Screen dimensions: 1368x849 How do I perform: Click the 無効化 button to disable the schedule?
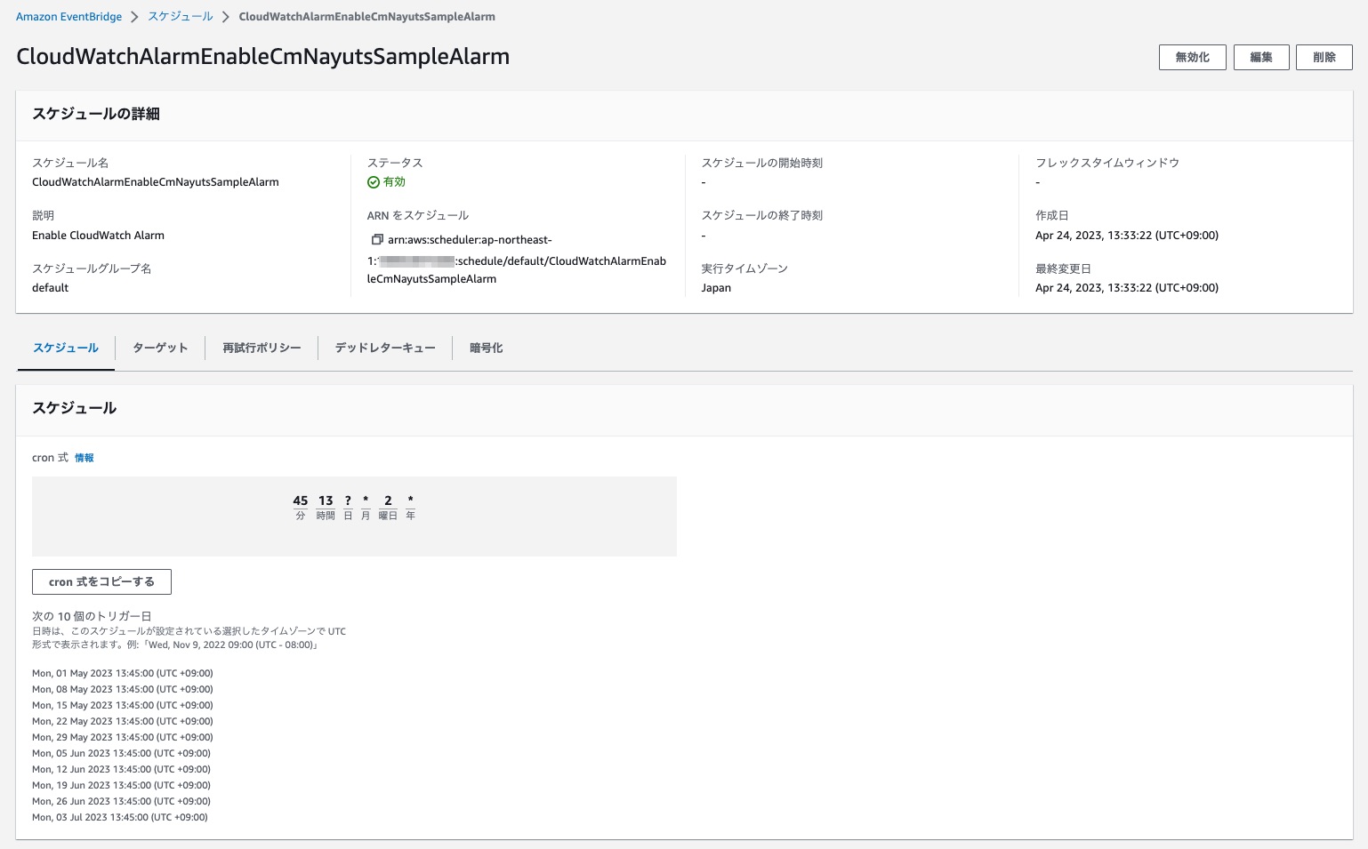[x=1192, y=57]
